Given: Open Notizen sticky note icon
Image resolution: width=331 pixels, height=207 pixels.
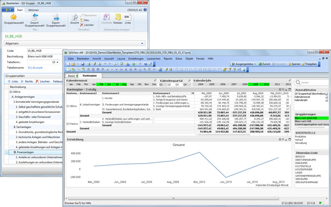Looking at the screenshot, I should (x=118, y=17).
